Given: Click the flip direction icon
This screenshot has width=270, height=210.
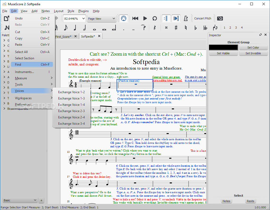Looking at the screenshot, I should tap(215, 28).
